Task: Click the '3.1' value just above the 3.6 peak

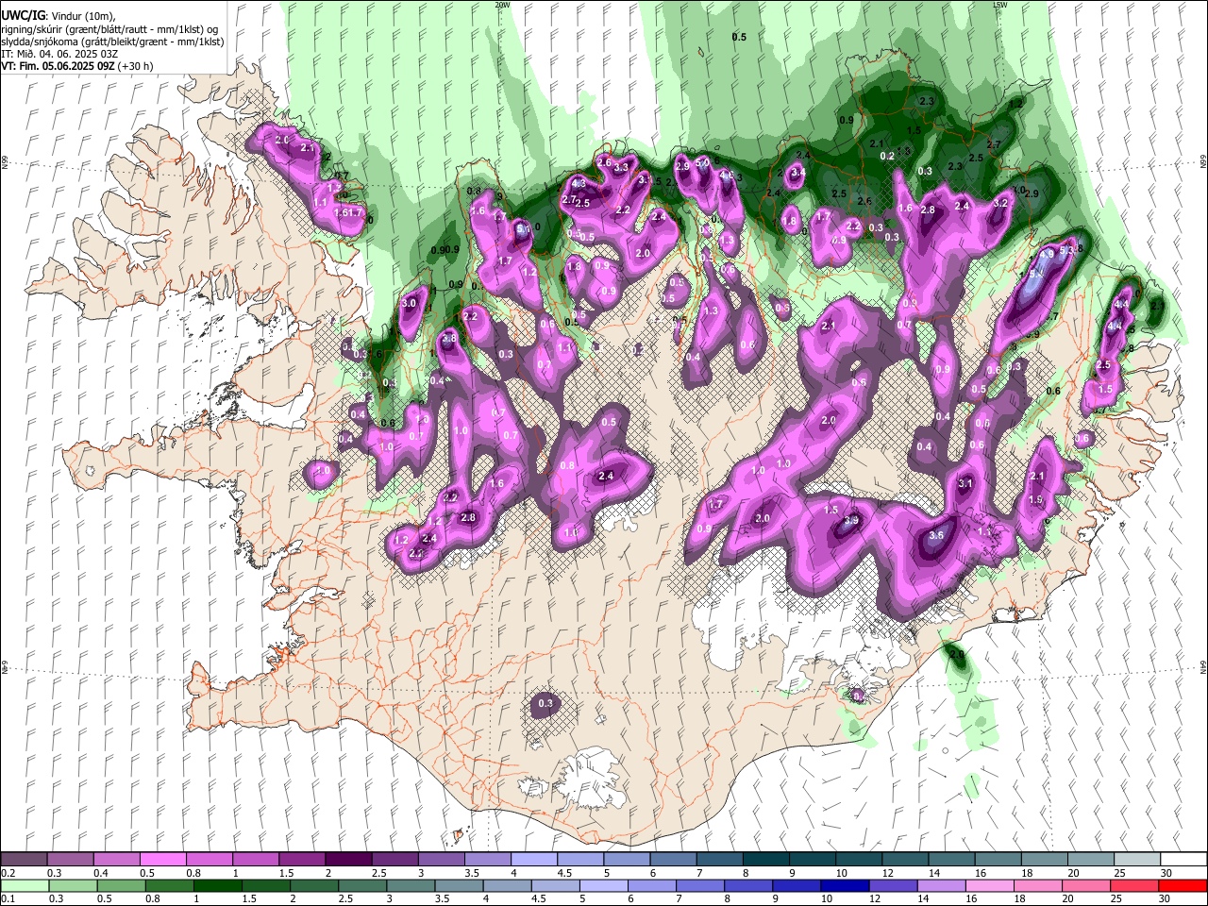Action: click(965, 483)
